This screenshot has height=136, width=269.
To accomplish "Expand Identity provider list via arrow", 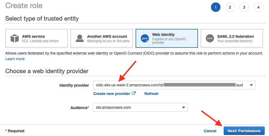I will 251,85.
